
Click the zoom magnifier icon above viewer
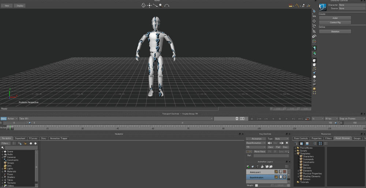click(x=161, y=5)
